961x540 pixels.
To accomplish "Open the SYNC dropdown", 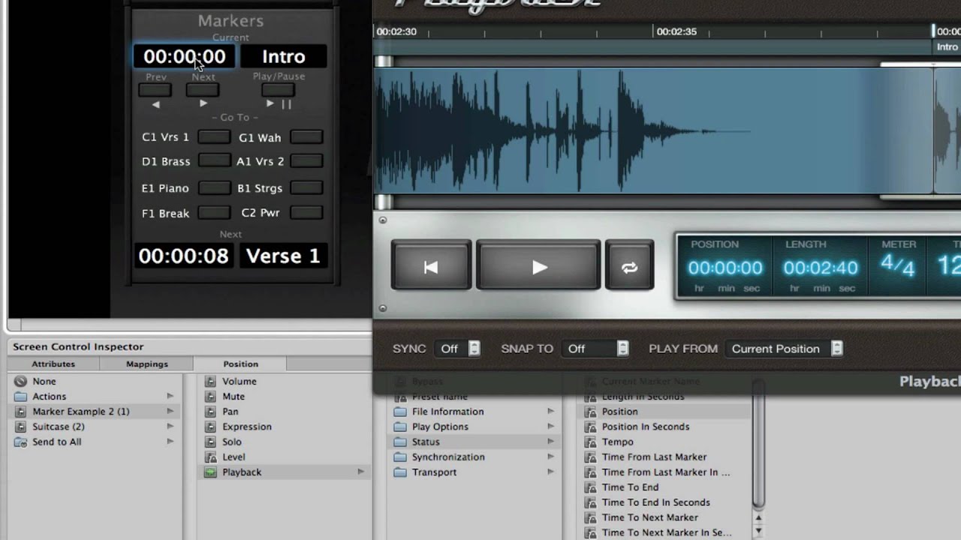I will pos(459,349).
